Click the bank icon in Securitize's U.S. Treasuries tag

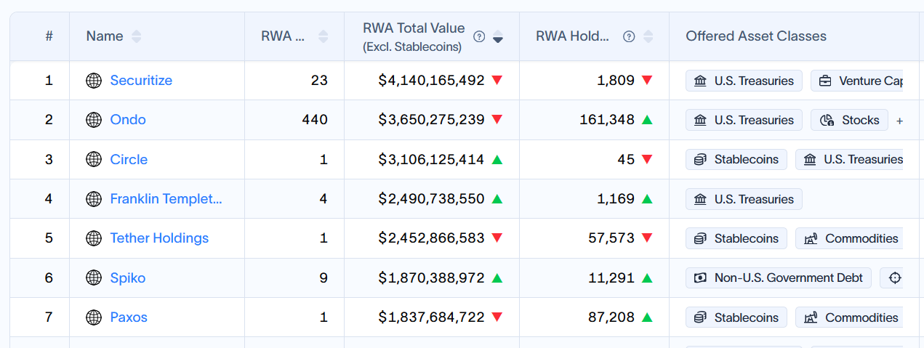(x=700, y=81)
